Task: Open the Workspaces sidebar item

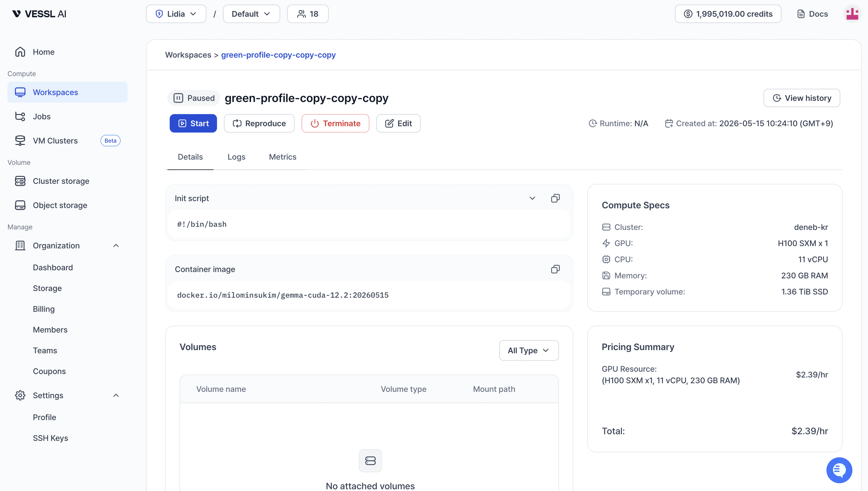Action: [68, 92]
